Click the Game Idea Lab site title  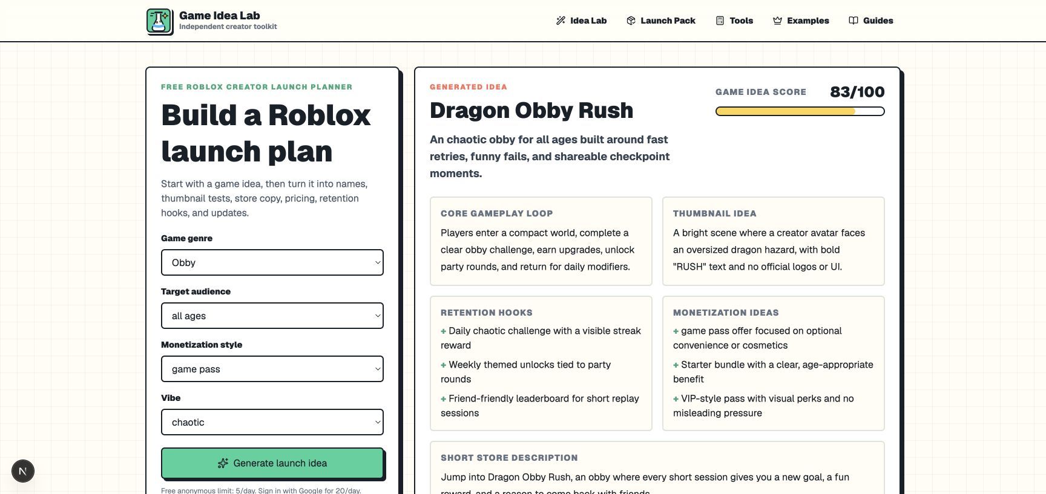pyautogui.click(x=220, y=16)
